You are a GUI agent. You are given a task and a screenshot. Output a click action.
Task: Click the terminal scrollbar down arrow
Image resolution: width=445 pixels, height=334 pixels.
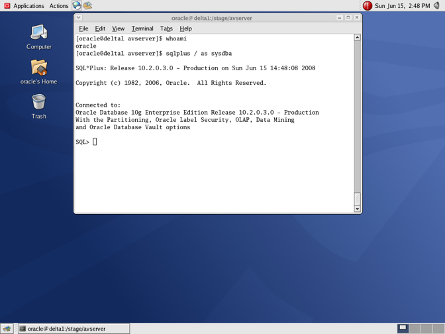click(358, 209)
